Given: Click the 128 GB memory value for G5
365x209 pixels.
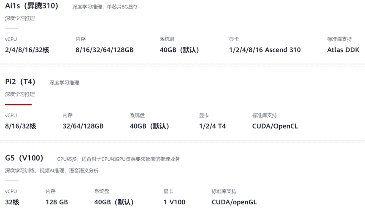Looking at the screenshot, I should (57, 202).
